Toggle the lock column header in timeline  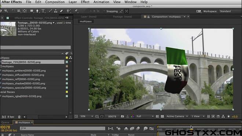tap(3, 135)
